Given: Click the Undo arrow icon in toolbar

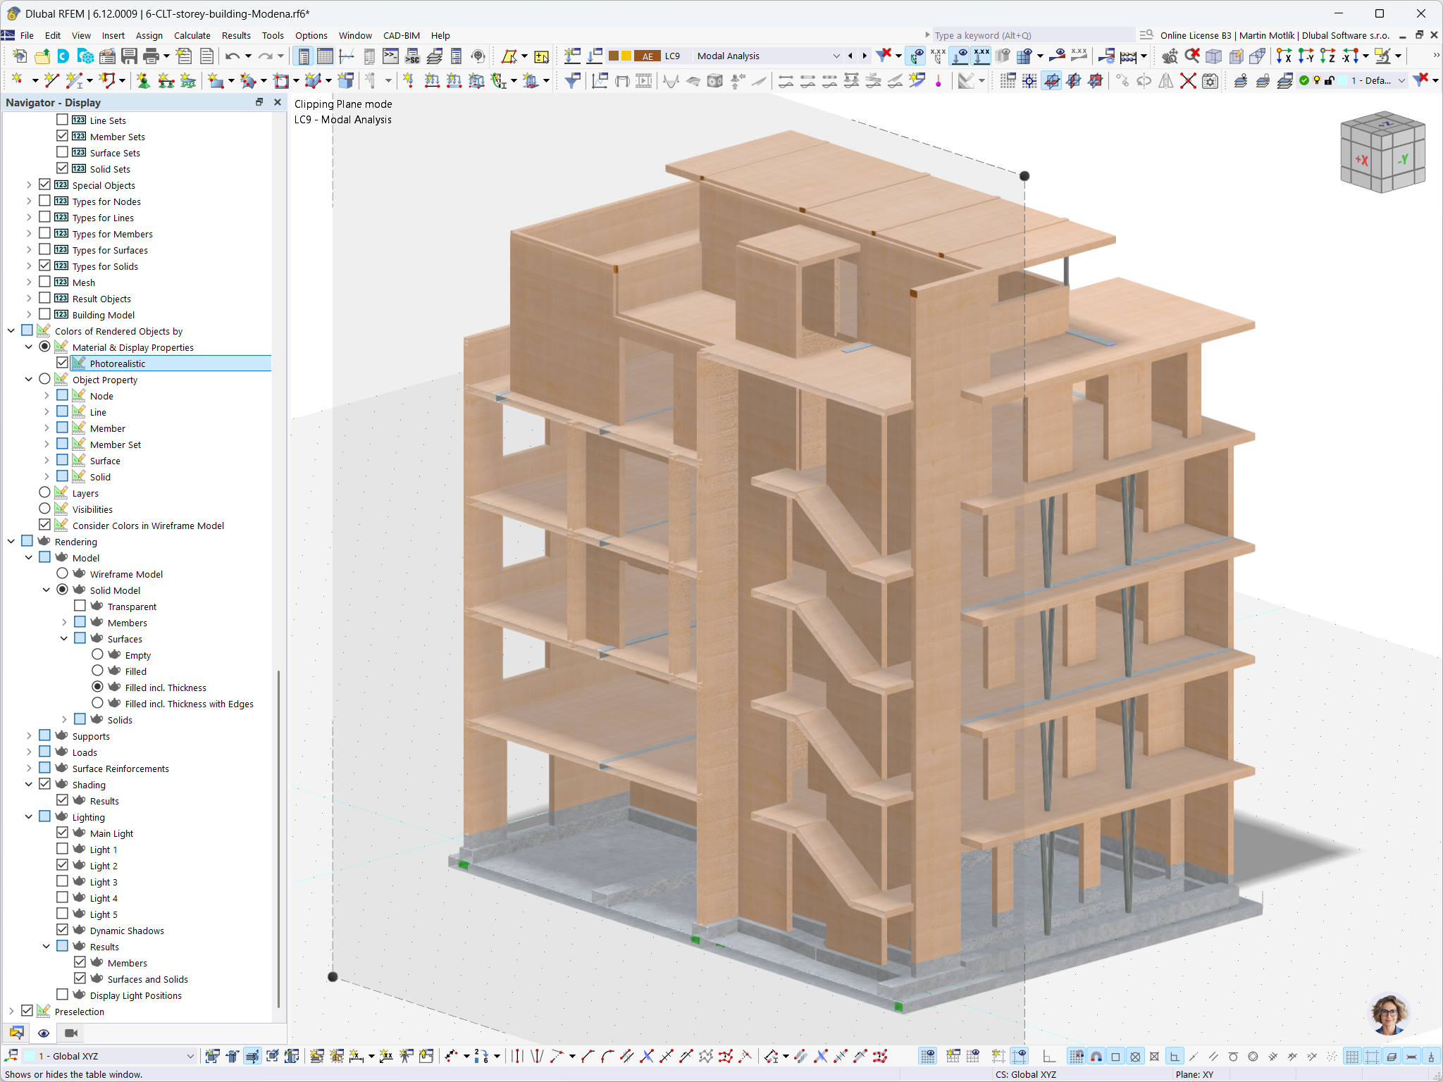Looking at the screenshot, I should click(x=232, y=56).
